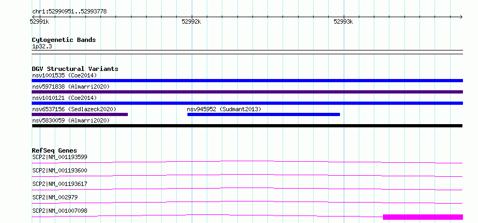The width and height of the screenshot is (478, 223).
Task: Click the nsv945952 (Sudmant2013) blue bar
Action: 264,114
